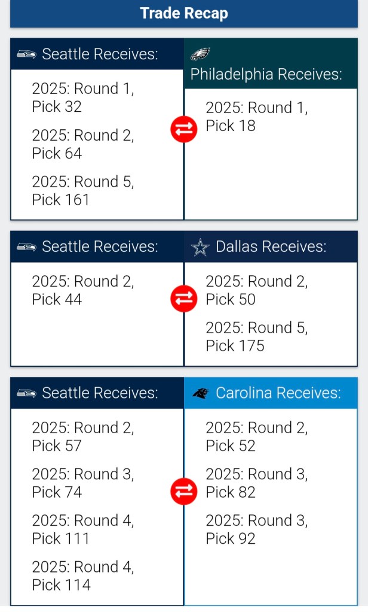Tap the Philadelphia Receives heading

tap(266, 75)
